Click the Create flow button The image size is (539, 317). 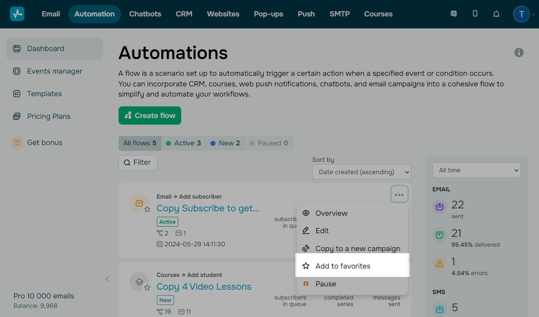coord(150,116)
